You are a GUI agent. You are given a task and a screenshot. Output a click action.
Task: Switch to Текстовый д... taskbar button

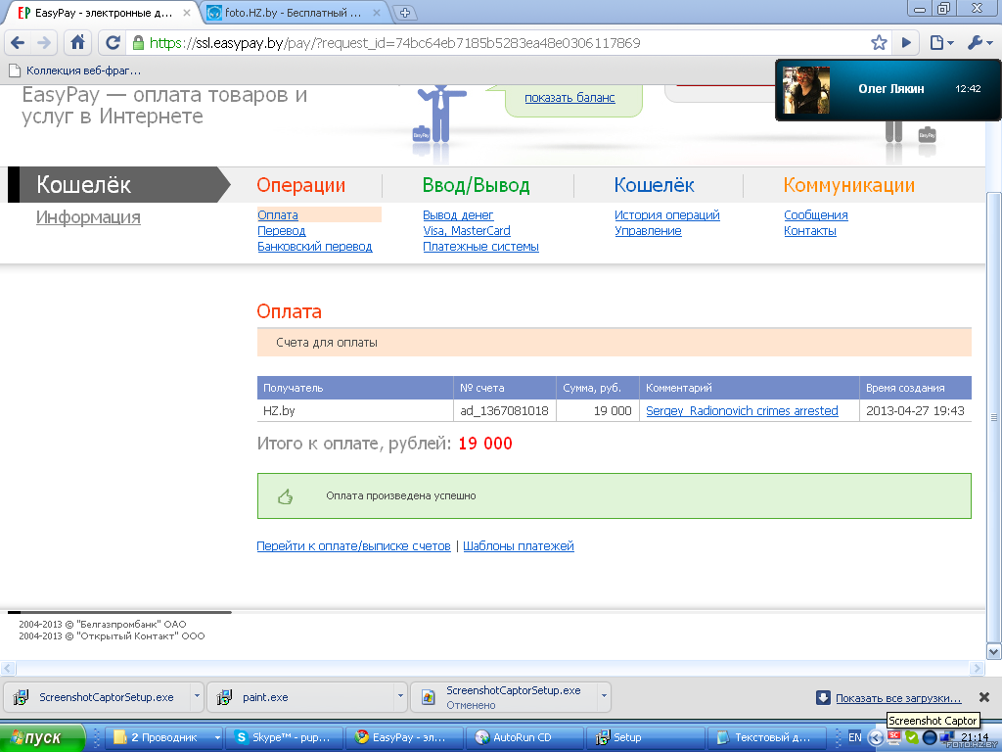[766, 738]
